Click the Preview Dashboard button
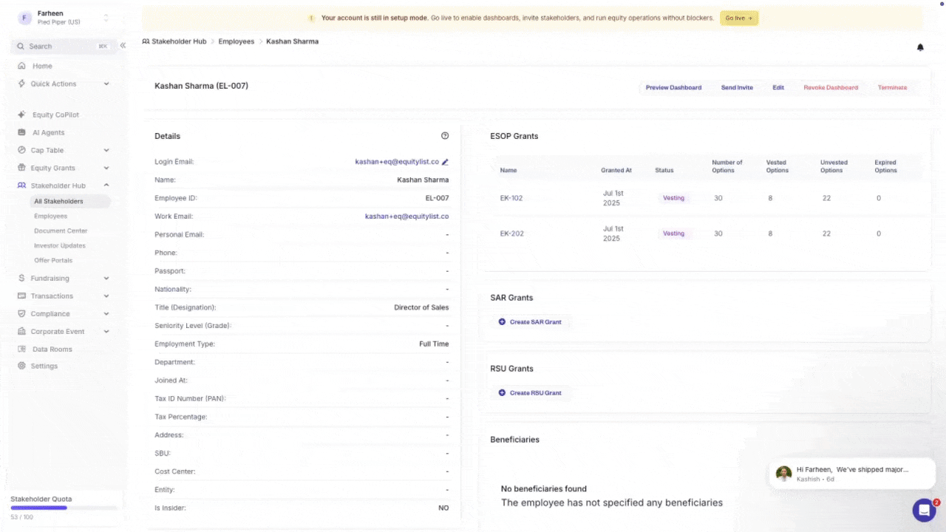This screenshot has width=946, height=532. tap(673, 87)
